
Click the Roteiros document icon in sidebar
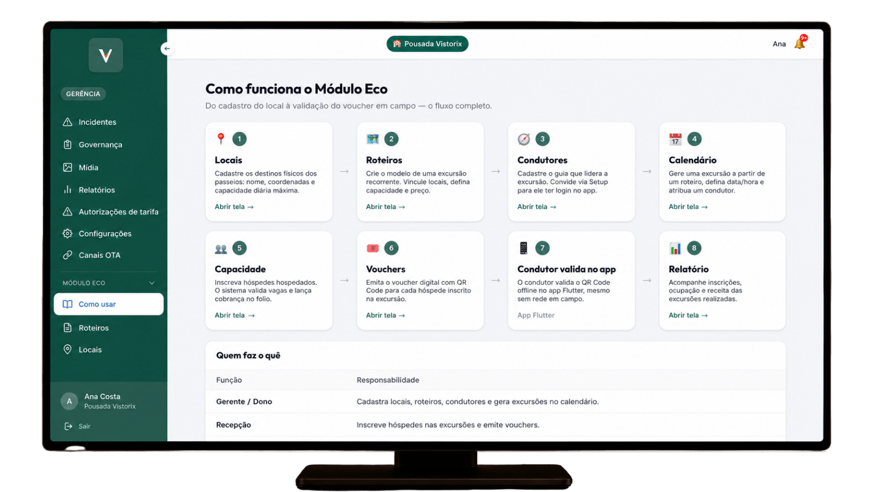point(67,327)
